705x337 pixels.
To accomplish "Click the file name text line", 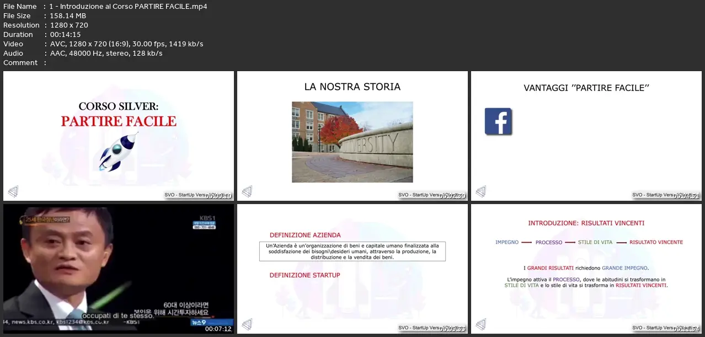I will (x=105, y=6).
